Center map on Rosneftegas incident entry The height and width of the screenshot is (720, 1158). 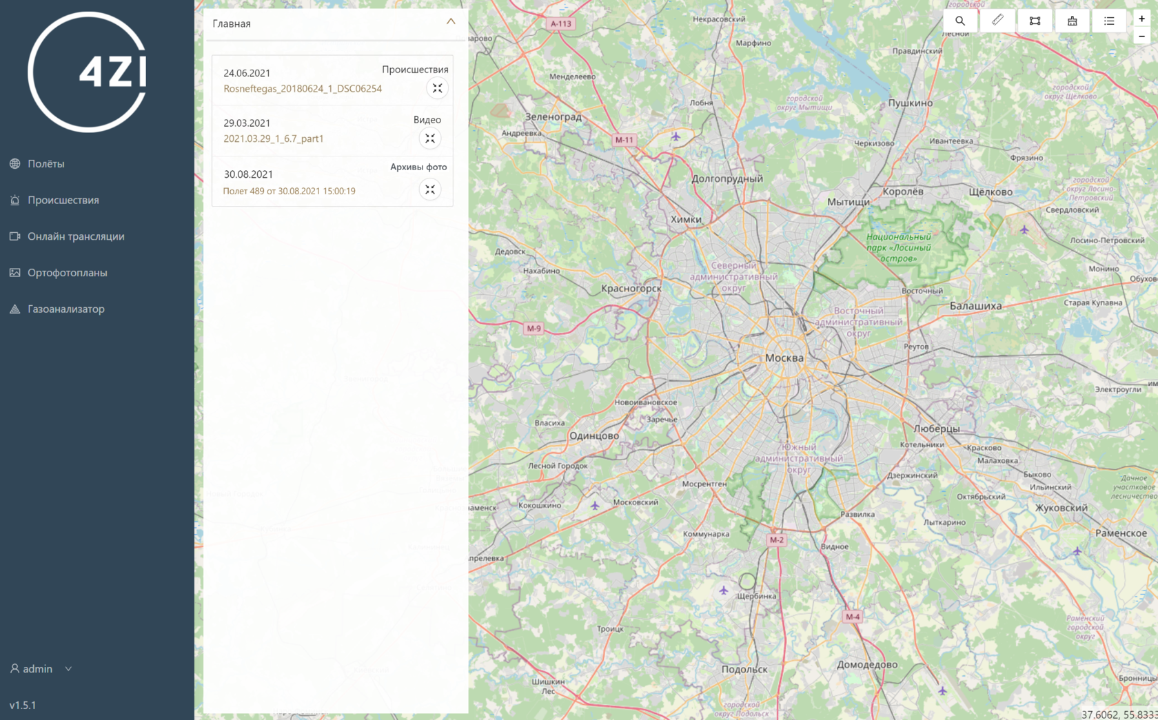pos(437,88)
